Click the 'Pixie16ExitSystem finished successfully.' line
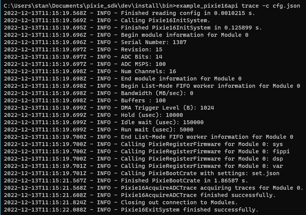The width and height of the screenshot is (306, 215). pyautogui.click(x=131, y=210)
